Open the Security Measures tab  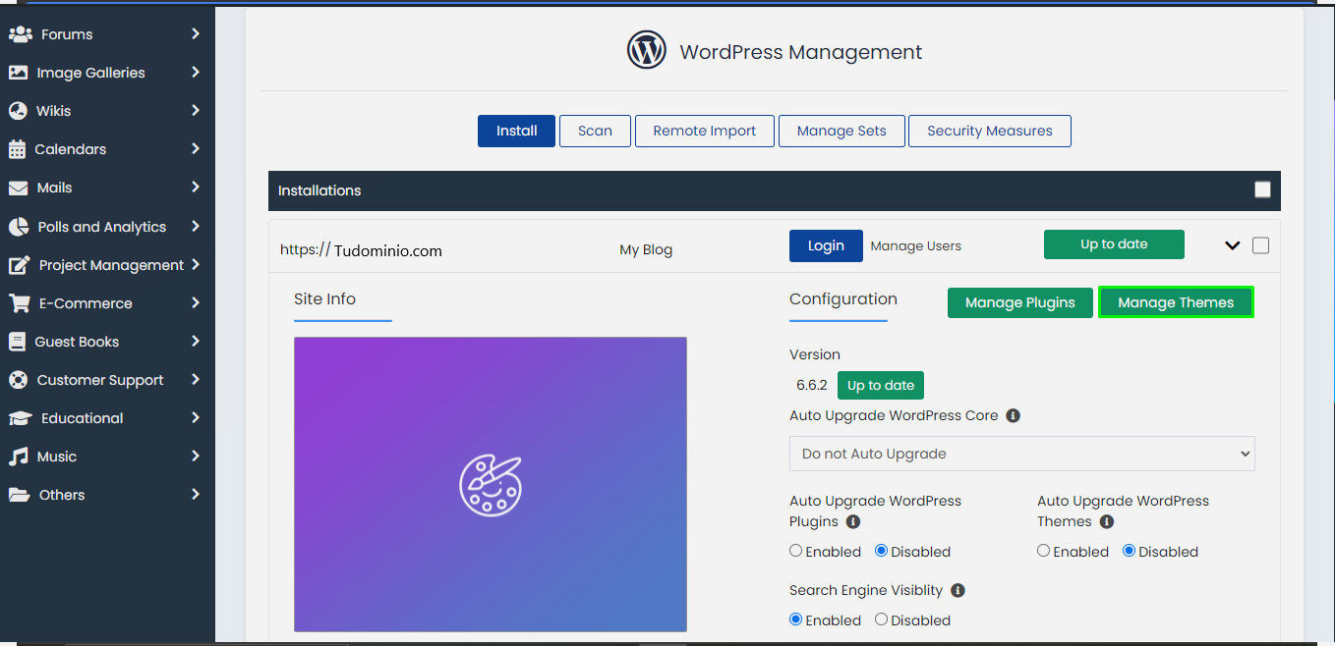tap(989, 131)
